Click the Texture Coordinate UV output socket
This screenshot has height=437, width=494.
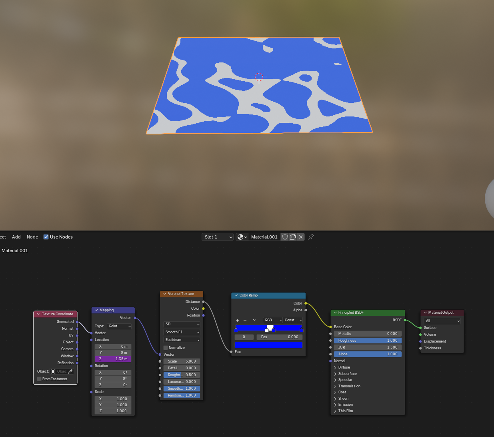click(x=77, y=335)
